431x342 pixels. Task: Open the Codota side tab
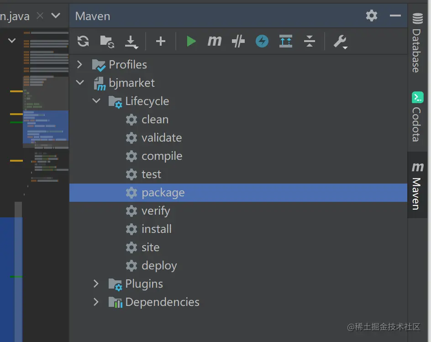point(417,117)
